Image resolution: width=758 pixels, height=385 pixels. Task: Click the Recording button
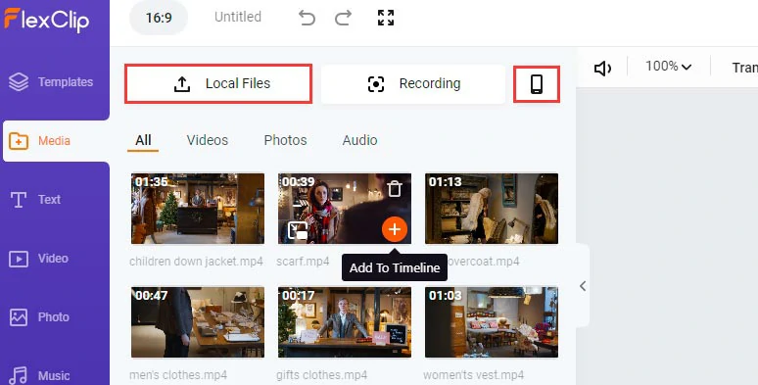413,83
